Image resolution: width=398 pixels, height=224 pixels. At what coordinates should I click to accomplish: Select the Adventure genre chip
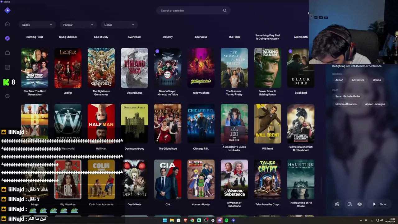coord(358,80)
